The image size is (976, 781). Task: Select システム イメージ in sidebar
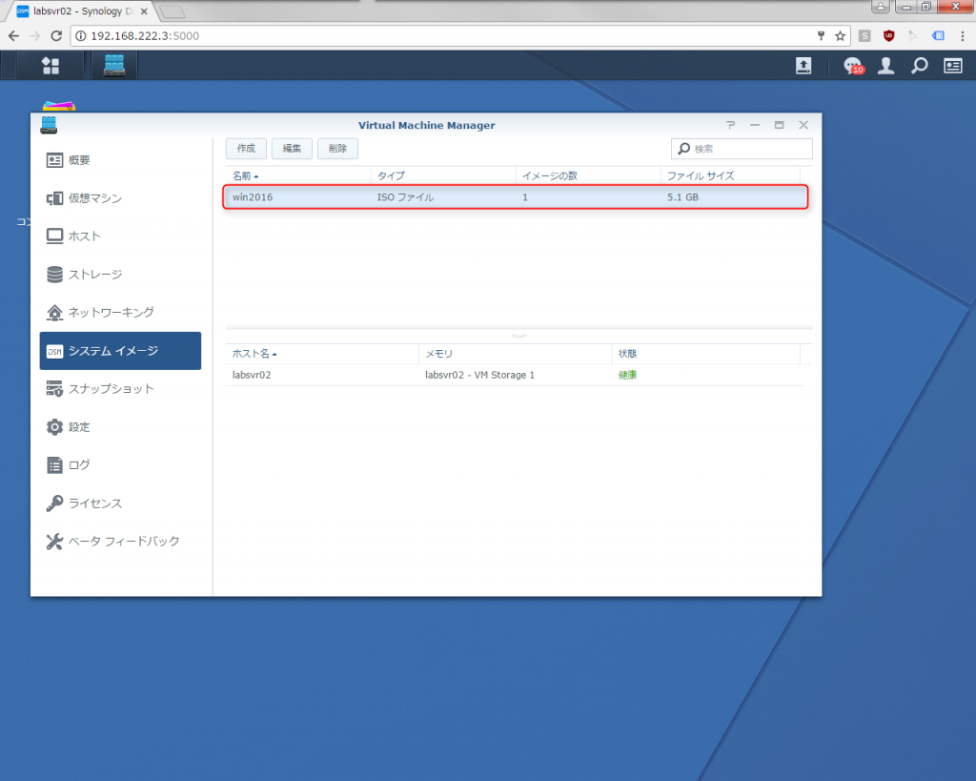click(120, 351)
